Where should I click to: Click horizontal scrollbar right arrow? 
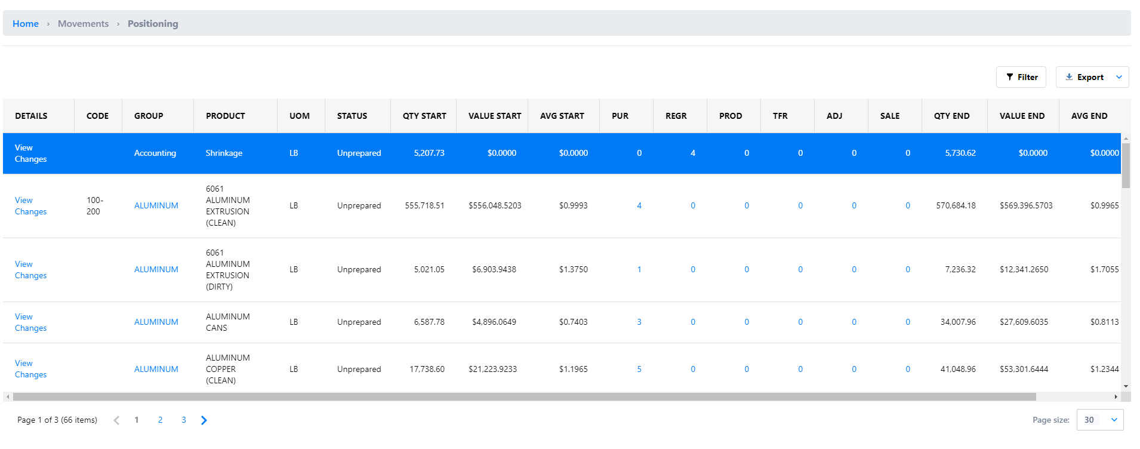click(x=1116, y=396)
